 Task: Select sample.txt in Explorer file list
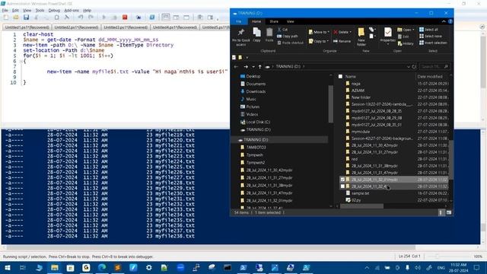pyautogui.click(x=360, y=193)
